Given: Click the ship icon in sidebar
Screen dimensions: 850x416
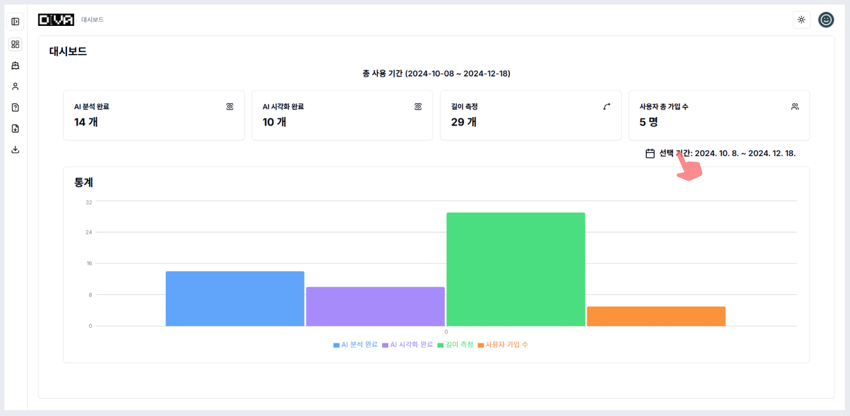Looking at the screenshot, I should 15,65.
